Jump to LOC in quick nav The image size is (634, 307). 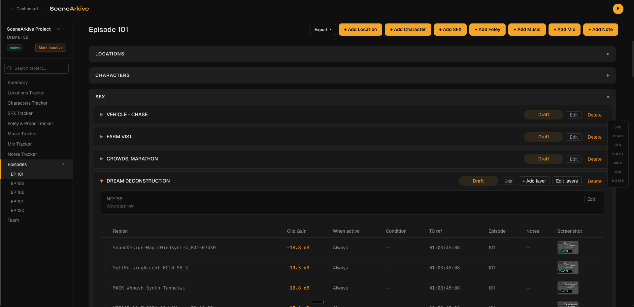tap(618, 127)
